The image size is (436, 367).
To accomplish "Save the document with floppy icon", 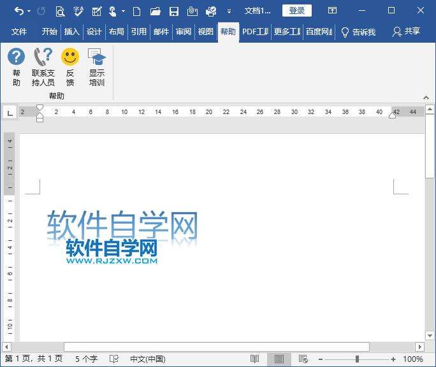I will [174, 11].
